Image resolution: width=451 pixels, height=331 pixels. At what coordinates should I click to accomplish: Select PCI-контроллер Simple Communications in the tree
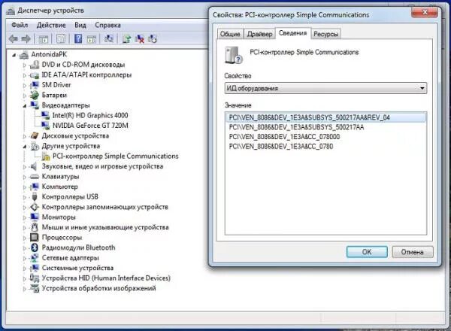(x=115, y=156)
